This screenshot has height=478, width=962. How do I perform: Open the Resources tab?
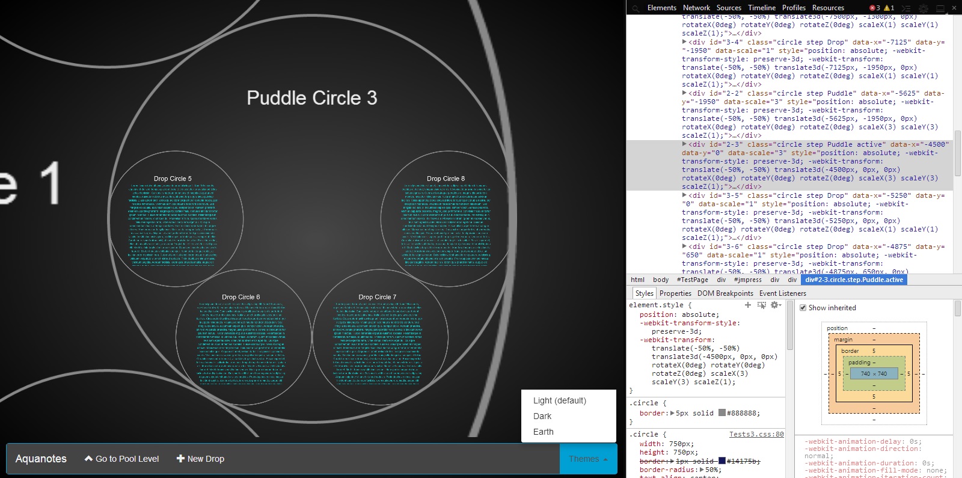click(x=828, y=8)
